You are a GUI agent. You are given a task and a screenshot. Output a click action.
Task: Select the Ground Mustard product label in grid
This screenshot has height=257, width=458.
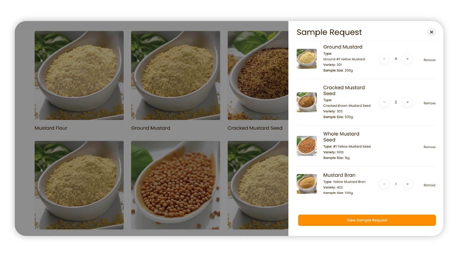[151, 128]
